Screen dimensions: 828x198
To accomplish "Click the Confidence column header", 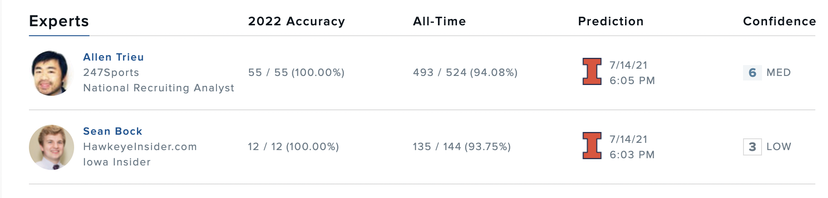I will pos(779,21).
